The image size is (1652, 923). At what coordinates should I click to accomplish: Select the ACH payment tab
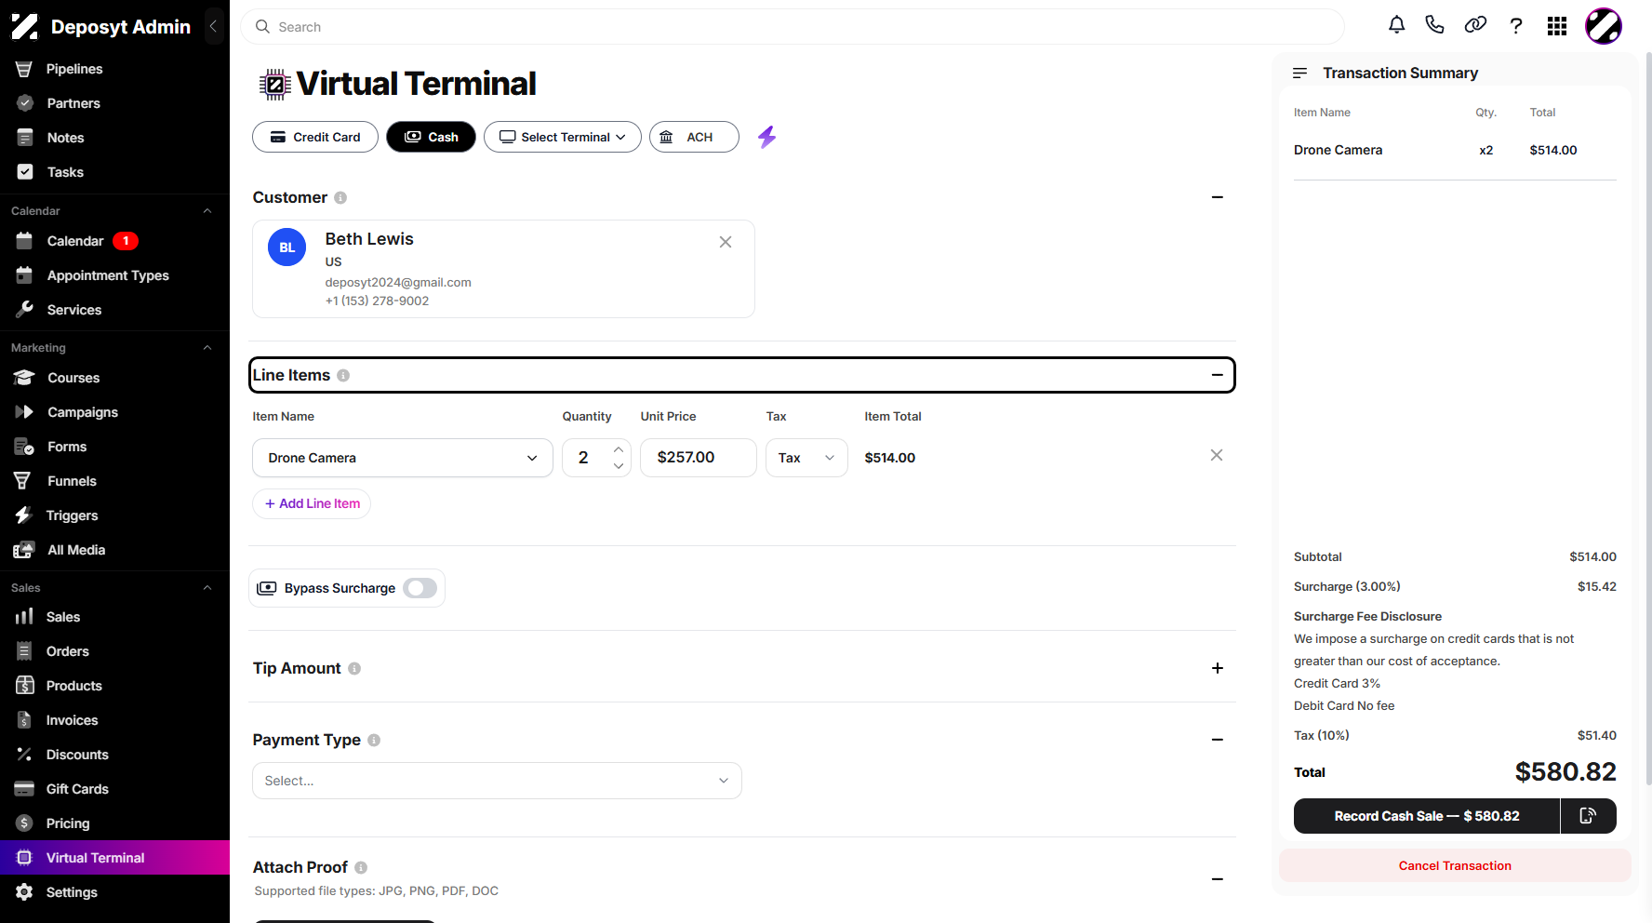(694, 137)
